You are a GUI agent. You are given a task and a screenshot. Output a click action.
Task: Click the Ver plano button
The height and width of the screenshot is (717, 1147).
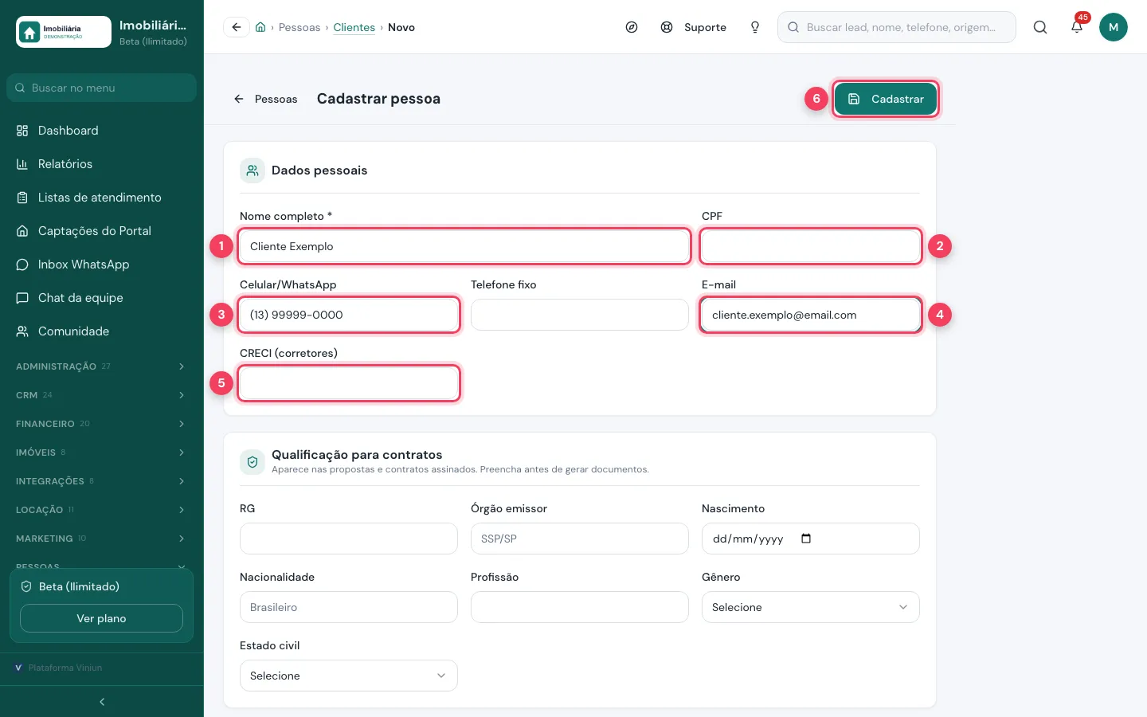[101, 618]
